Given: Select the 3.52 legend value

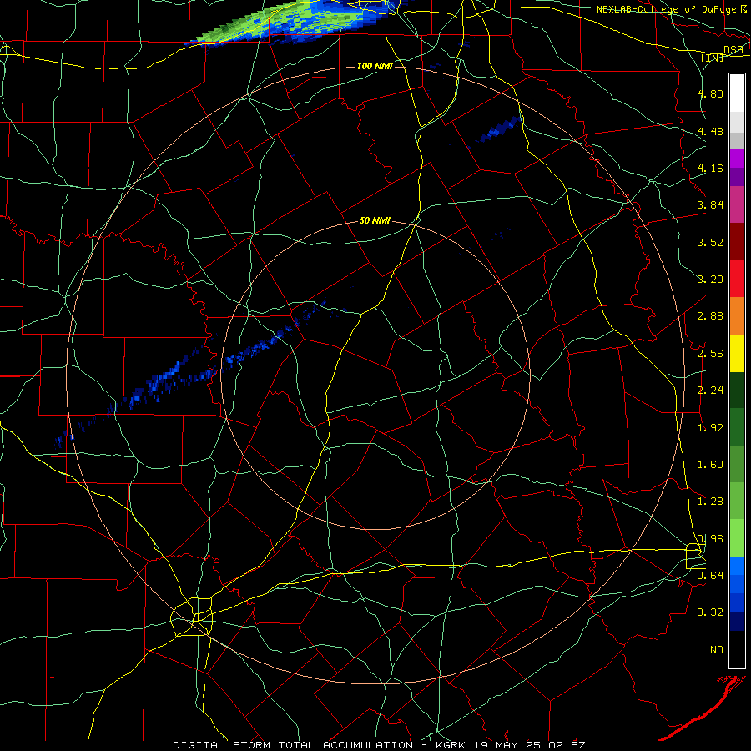Looking at the screenshot, I should click(710, 242).
